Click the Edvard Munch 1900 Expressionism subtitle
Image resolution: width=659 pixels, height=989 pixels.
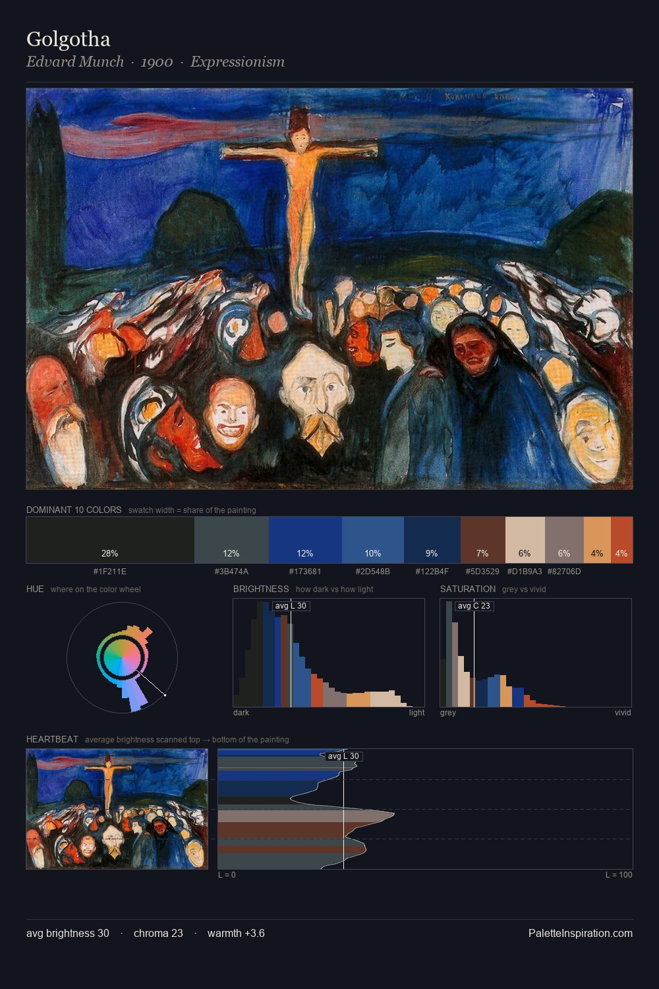(156, 62)
